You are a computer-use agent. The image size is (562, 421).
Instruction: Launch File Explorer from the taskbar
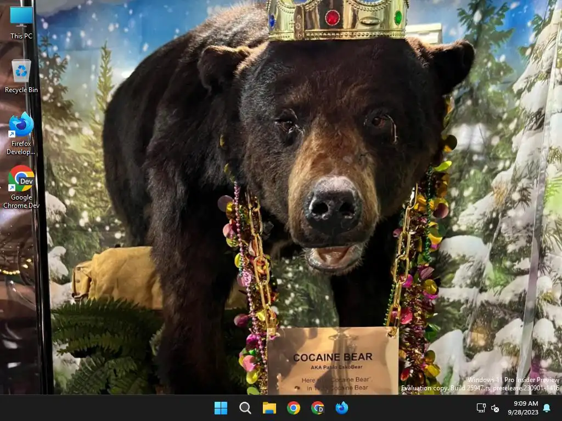(269, 408)
